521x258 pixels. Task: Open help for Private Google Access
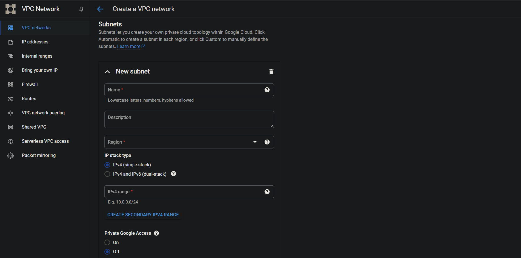[156, 233]
